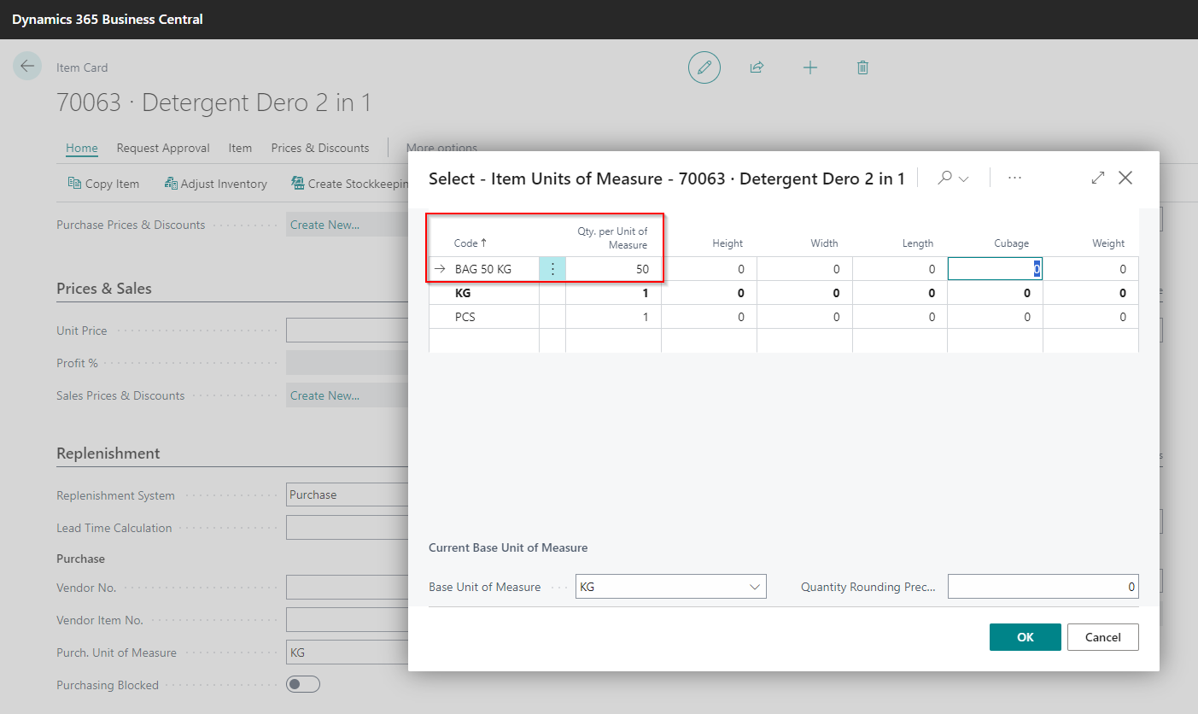Click the Lead Time Calculation field
1198x714 pixels.
click(348, 528)
